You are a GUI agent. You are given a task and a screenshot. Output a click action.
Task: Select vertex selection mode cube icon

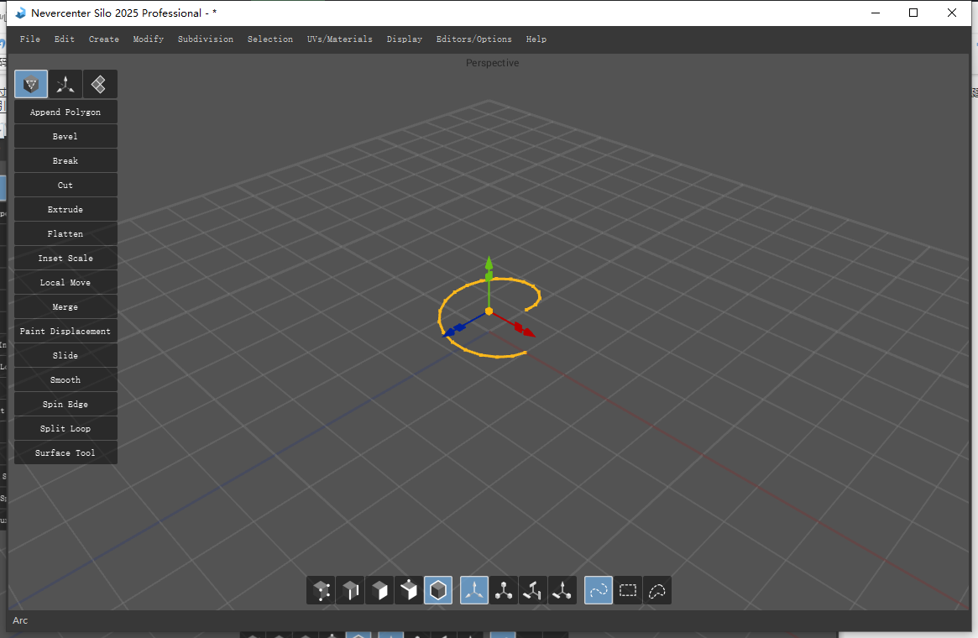[x=321, y=591]
